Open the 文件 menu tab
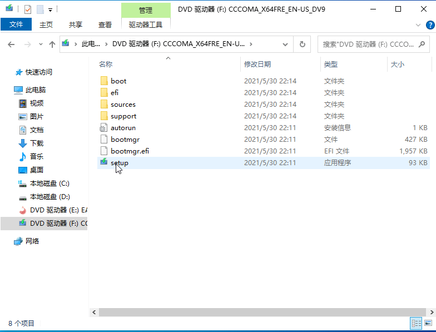 coord(16,24)
